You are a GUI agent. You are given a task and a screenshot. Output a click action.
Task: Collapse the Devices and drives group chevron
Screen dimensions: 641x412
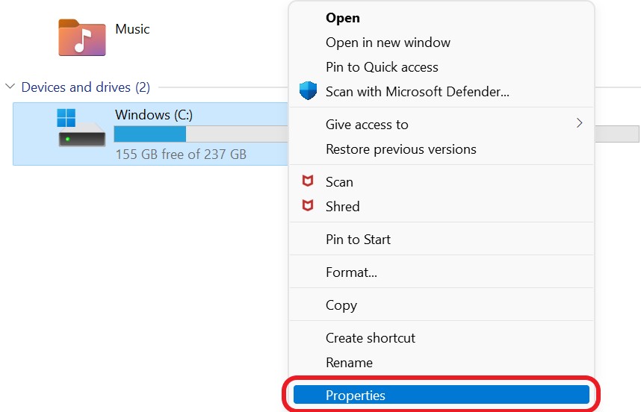10,87
